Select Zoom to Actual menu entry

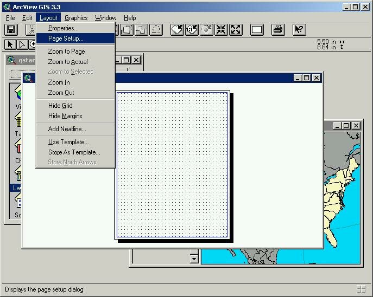coord(75,62)
